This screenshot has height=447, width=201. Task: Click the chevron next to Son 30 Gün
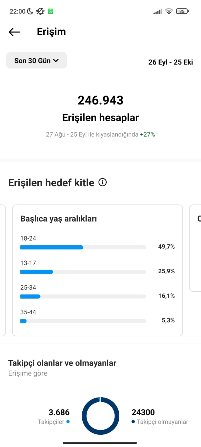[56, 60]
